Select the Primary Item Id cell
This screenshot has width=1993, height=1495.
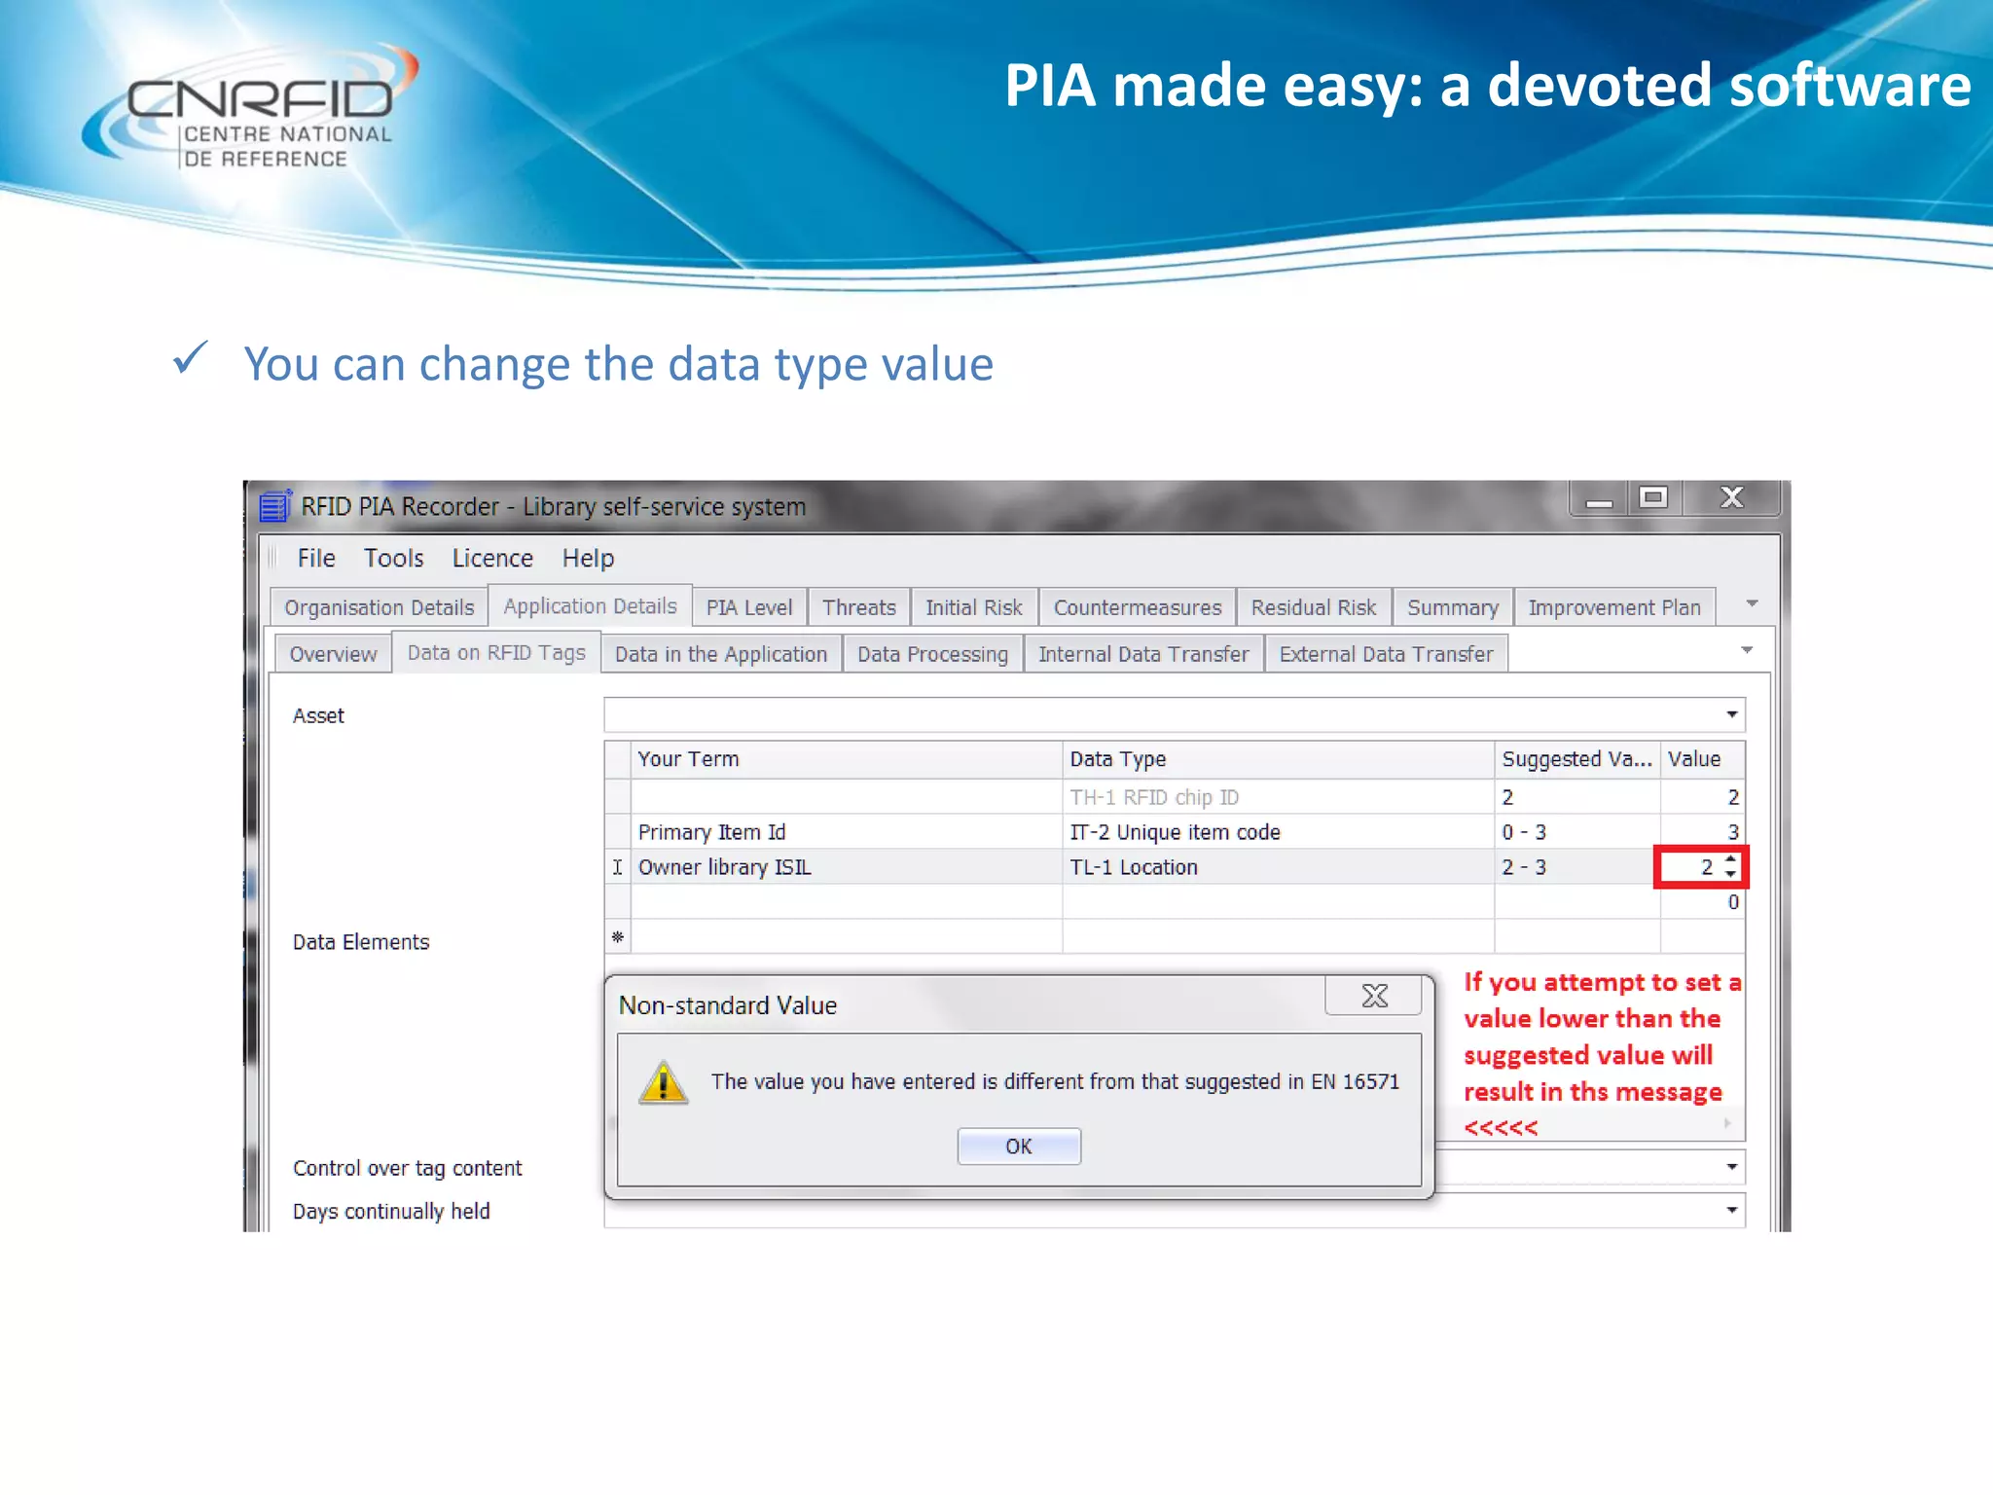tap(847, 832)
